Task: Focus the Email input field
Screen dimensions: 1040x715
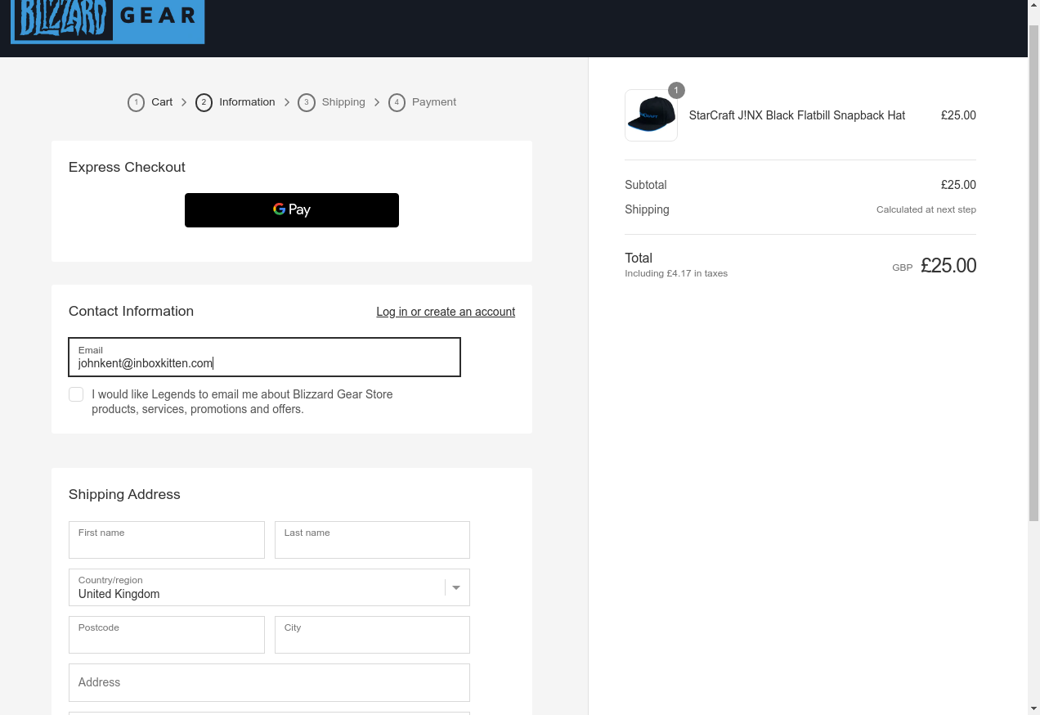Action: [265, 357]
